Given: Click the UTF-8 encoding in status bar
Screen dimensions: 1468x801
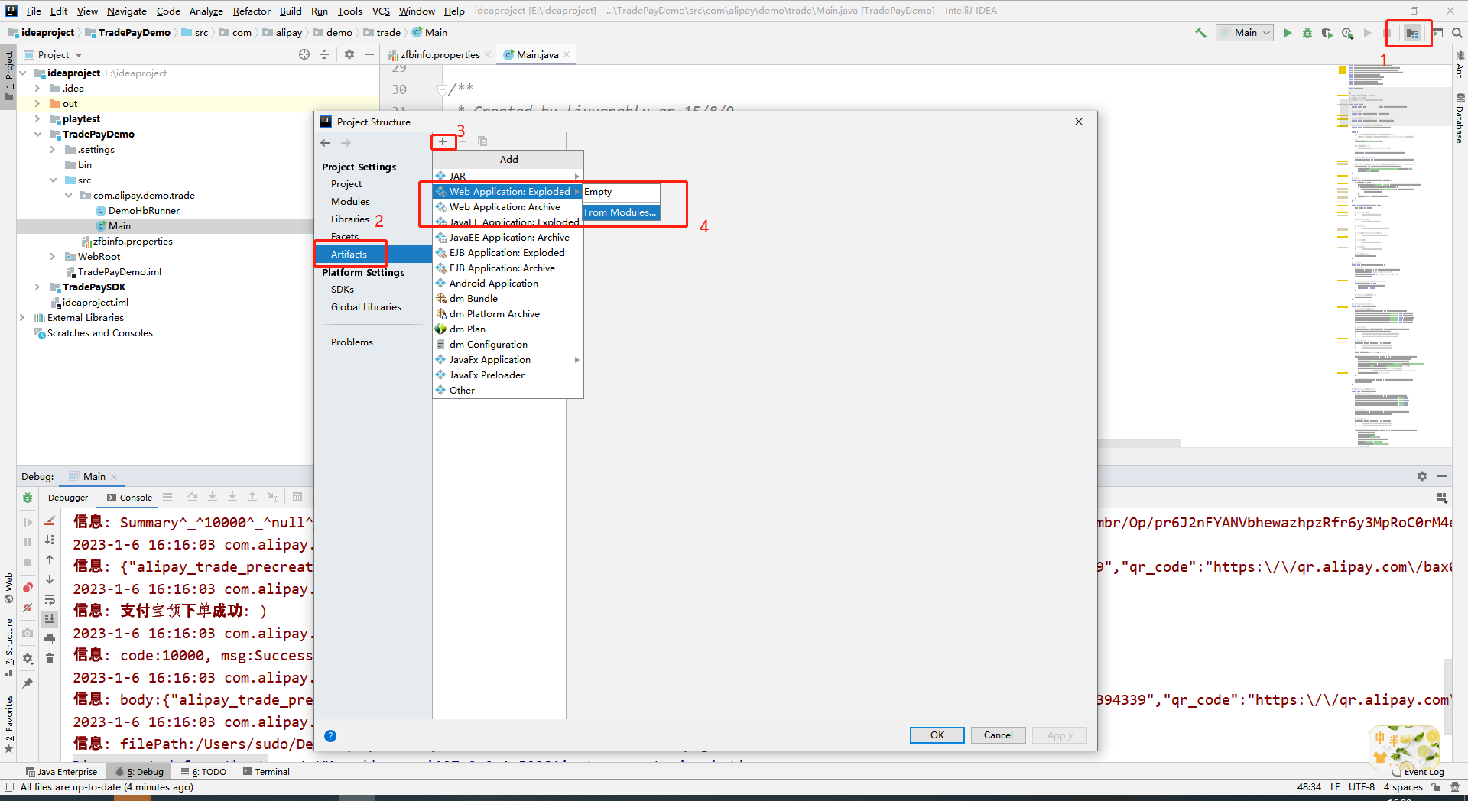Looking at the screenshot, I should (1361, 787).
